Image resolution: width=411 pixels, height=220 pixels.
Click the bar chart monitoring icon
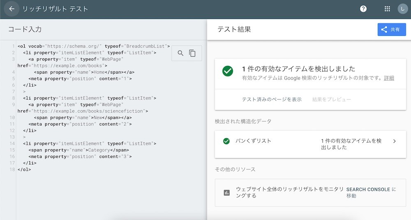click(226, 192)
